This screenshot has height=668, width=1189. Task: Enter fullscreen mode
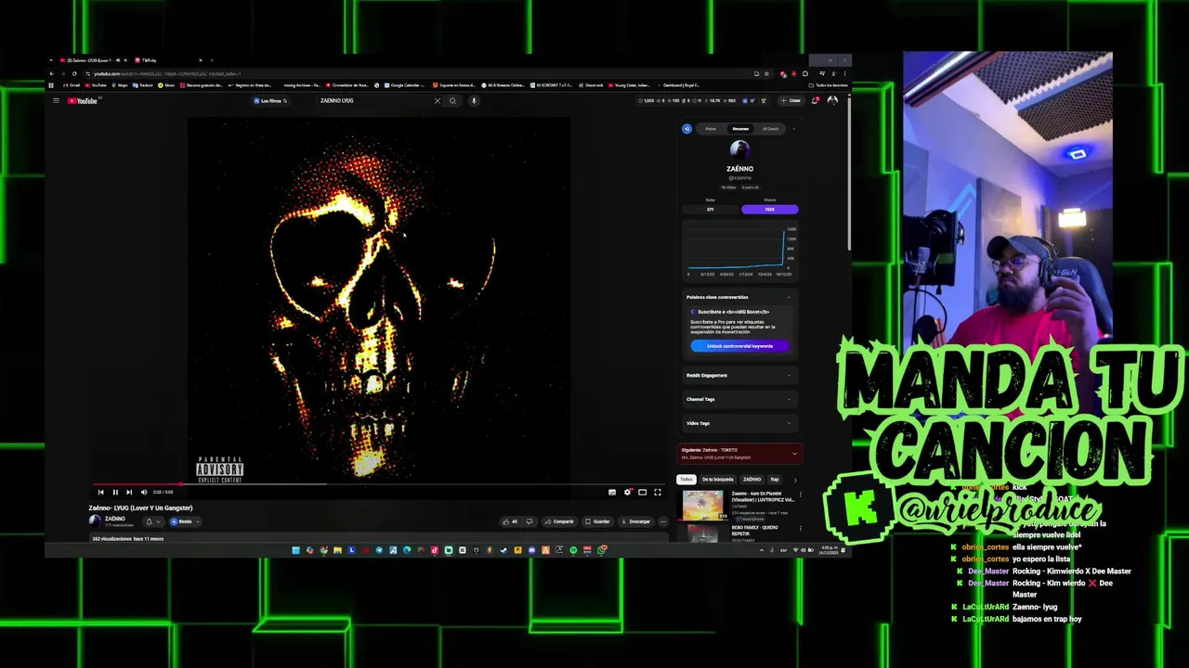pos(657,493)
